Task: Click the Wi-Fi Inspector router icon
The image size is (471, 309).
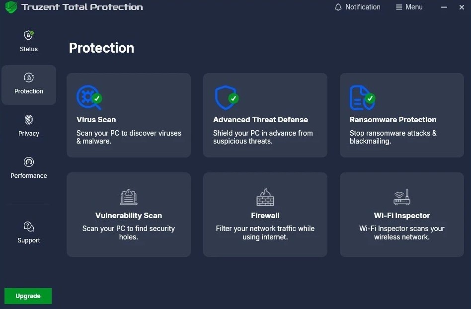Action: click(401, 197)
